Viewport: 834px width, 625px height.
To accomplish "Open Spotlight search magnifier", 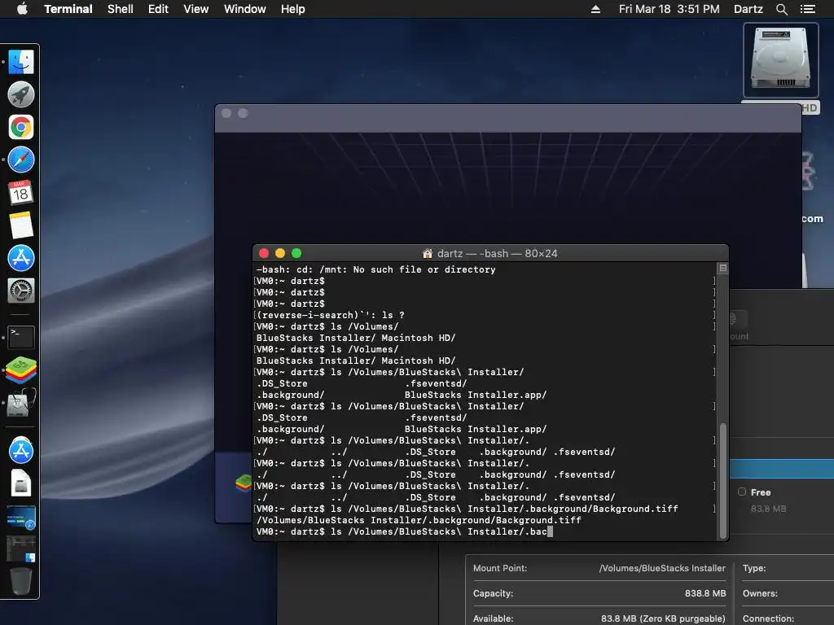I will tap(781, 9).
